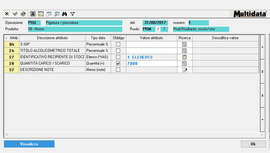Click the Ricerca icon for TITOLO ALCOLICOMETRICO TOTALE
Screen dimensions: 270x153
tap(184, 51)
